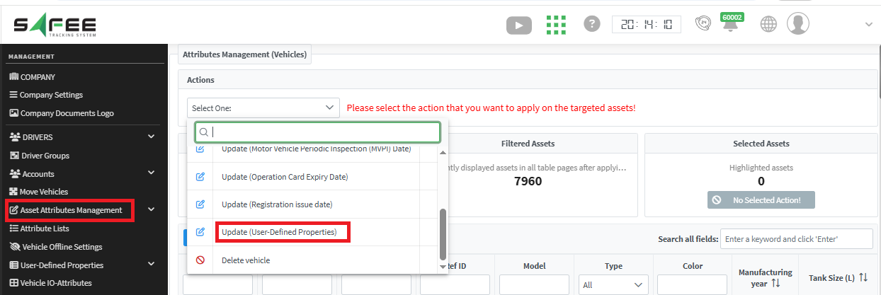Viewport: 881px width, 295px height.
Task: Click the help question mark icon
Action: [x=592, y=23]
